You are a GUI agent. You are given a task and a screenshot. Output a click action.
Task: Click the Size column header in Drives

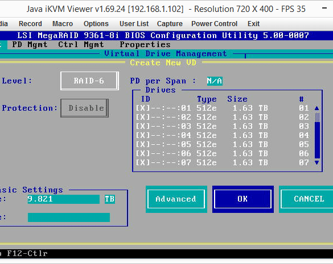pyautogui.click(x=237, y=99)
